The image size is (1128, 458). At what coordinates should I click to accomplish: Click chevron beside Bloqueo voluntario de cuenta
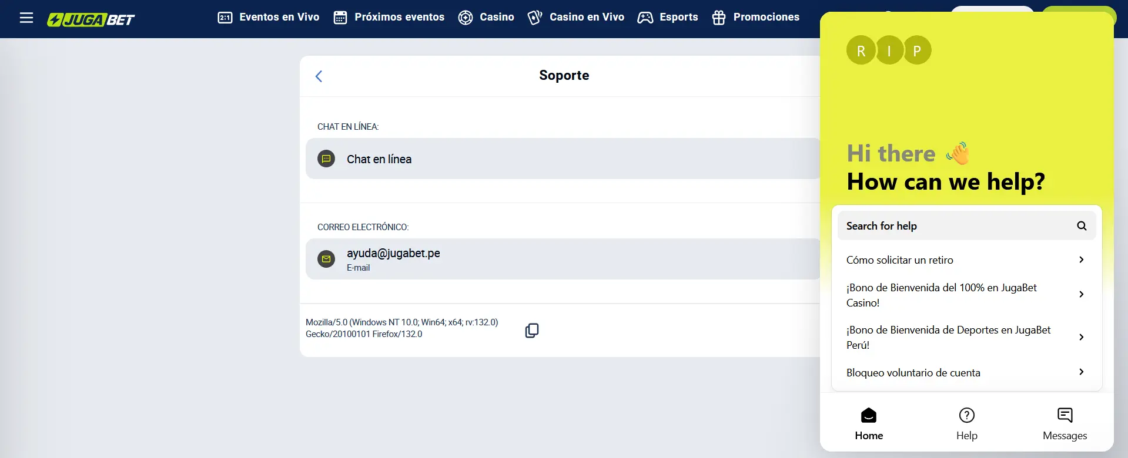point(1081,372)
